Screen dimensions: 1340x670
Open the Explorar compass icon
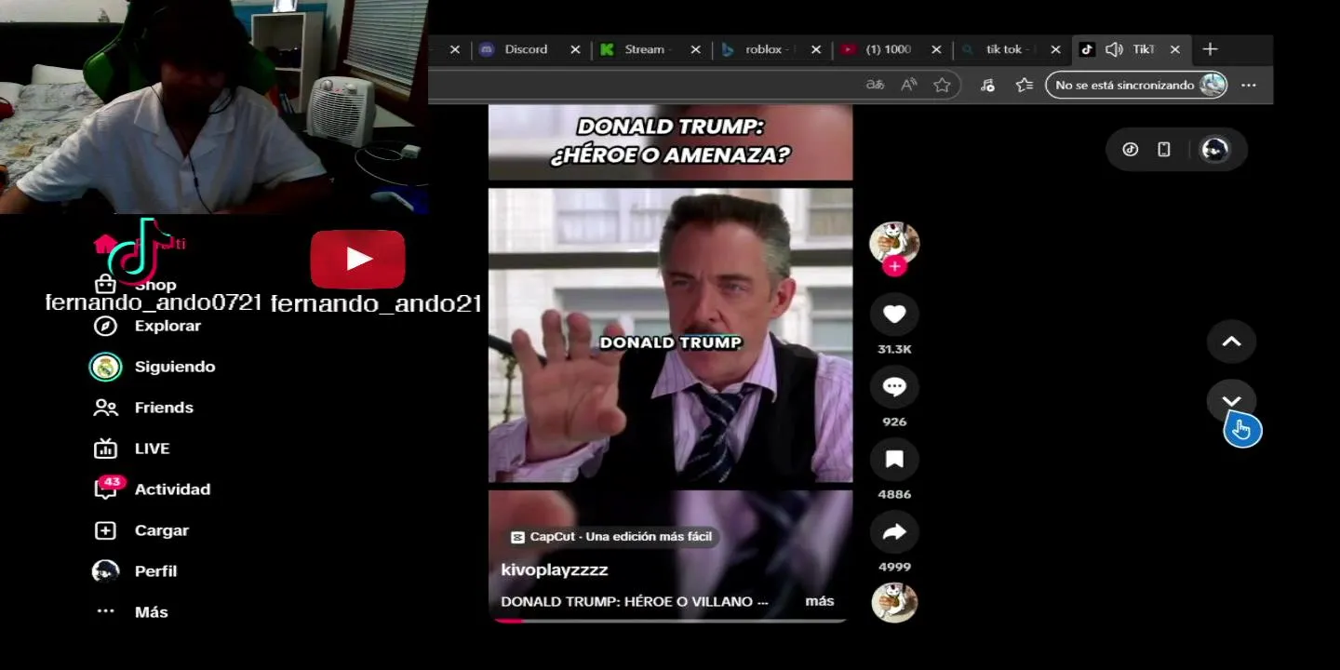click(x=105, y=326)
